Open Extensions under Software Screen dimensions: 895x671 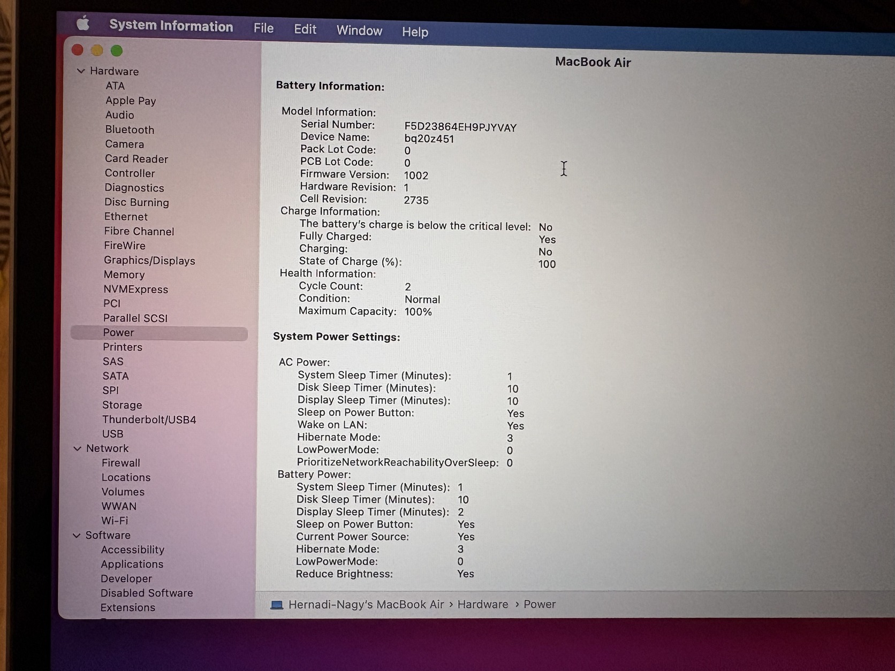(128, 607)
